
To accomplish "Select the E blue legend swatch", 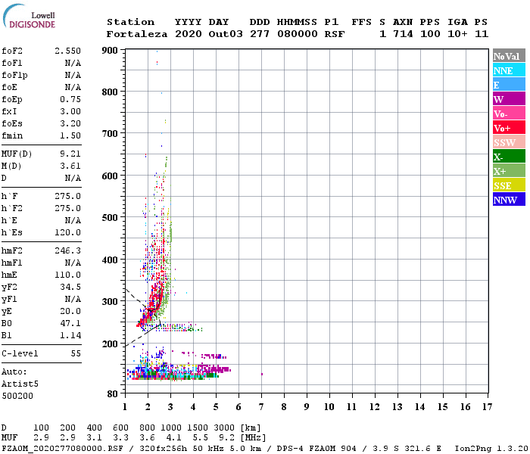I will pyautogui.click(x=509, y=85).
